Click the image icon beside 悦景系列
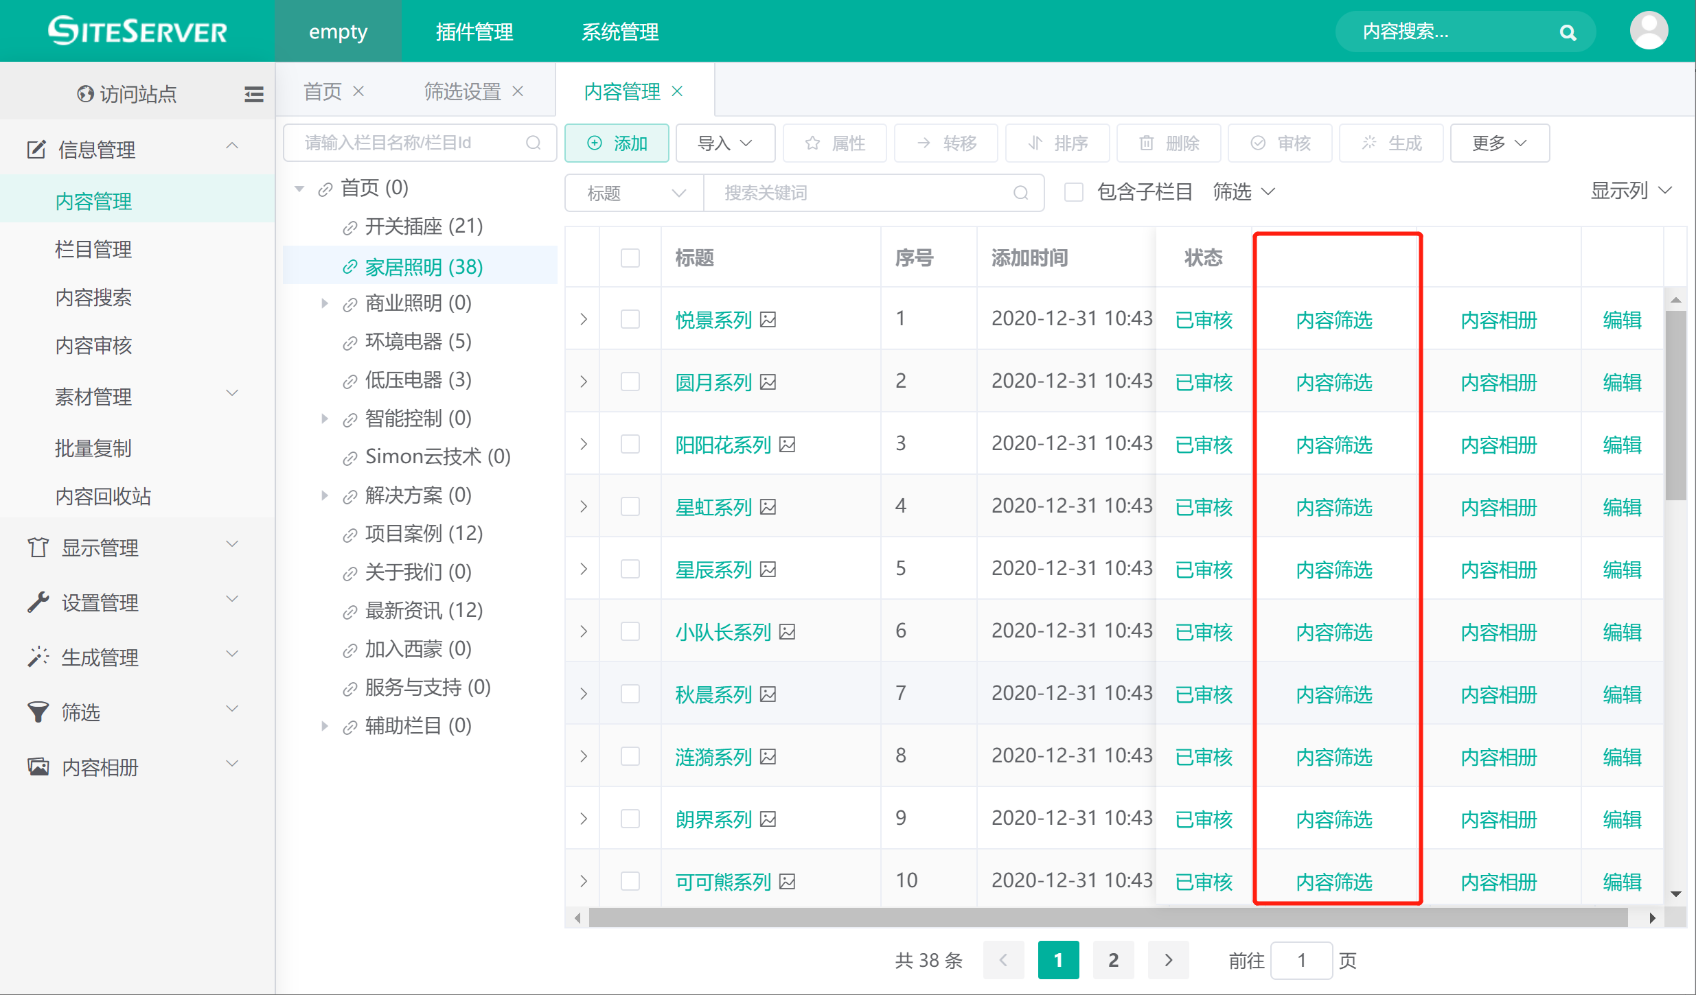 click(768, 320)
